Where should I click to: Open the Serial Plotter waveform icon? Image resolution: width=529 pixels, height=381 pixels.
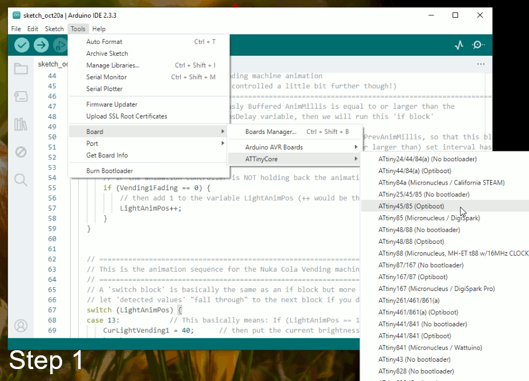click(x=459, y=45)
